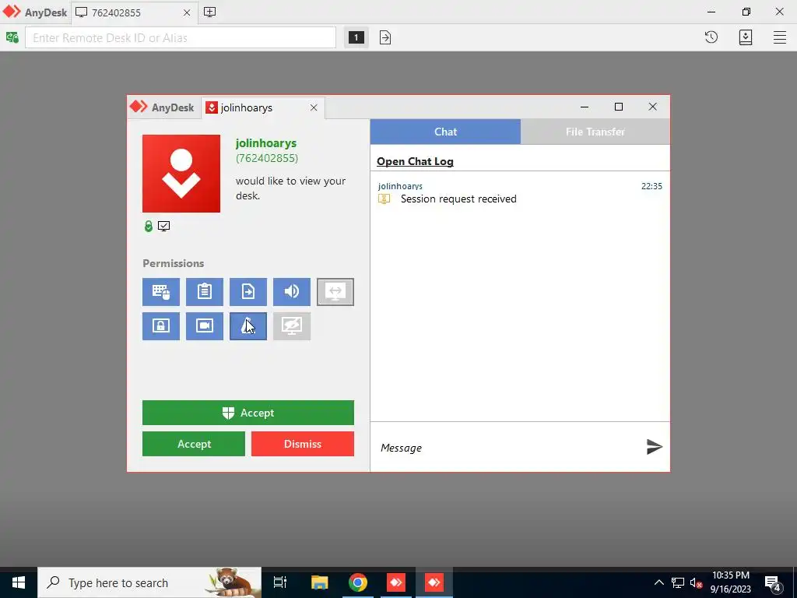This screenshot has height=598, width=797.
Task: Open the session history icon
Action: point(711,37)
